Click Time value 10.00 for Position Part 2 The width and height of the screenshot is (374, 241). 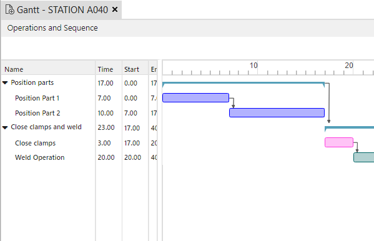[106, 113]
